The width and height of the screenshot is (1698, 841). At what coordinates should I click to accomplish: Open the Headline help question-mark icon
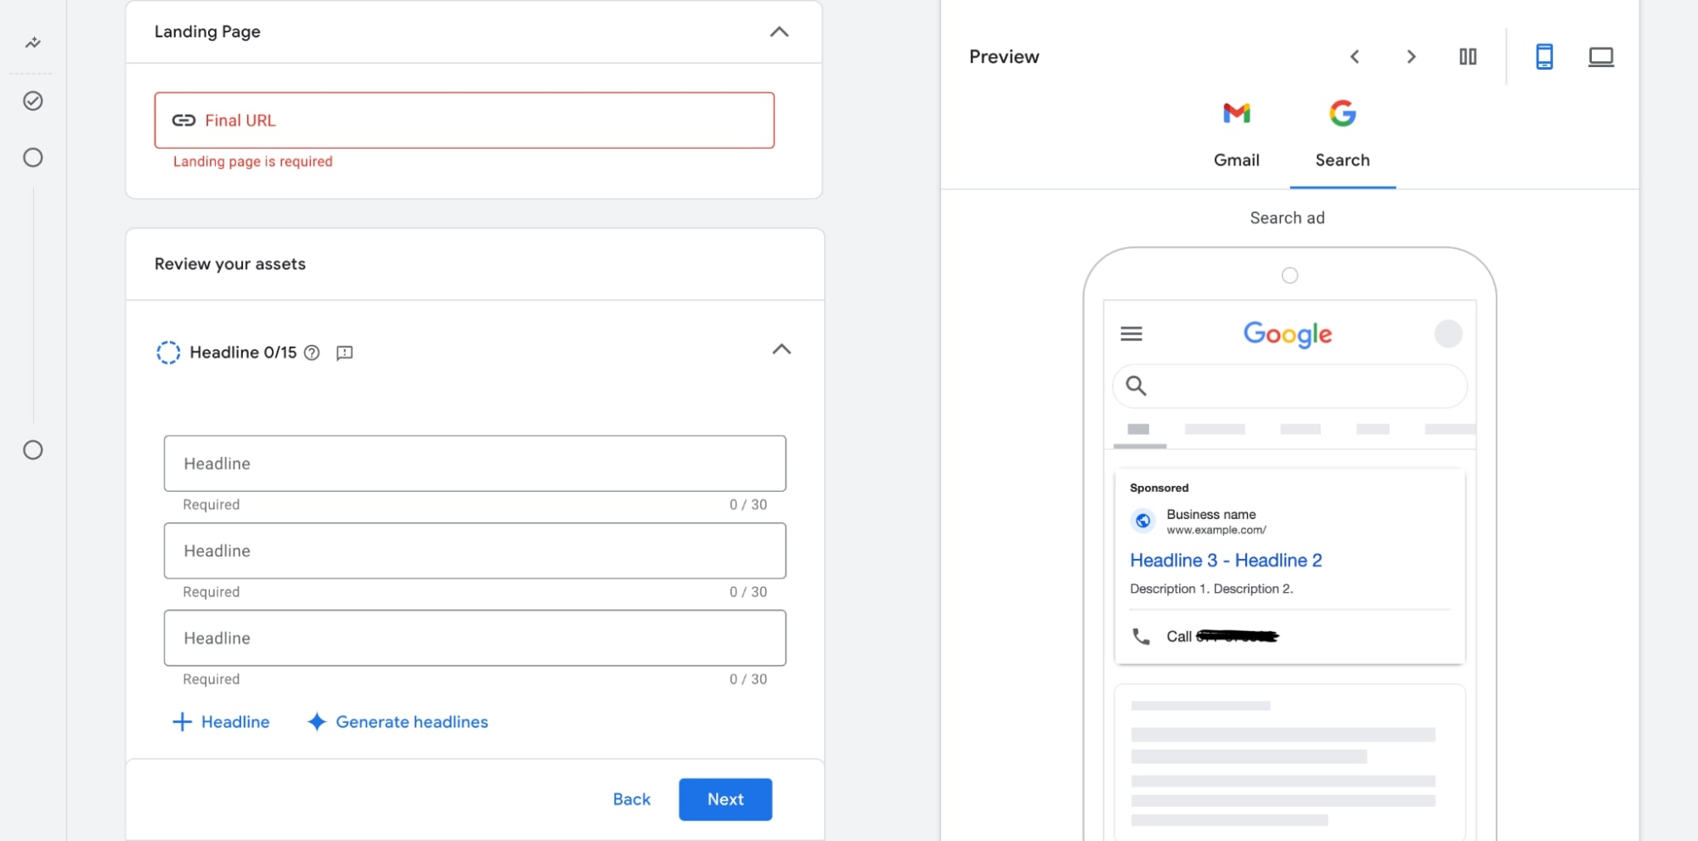coord(312,353)
